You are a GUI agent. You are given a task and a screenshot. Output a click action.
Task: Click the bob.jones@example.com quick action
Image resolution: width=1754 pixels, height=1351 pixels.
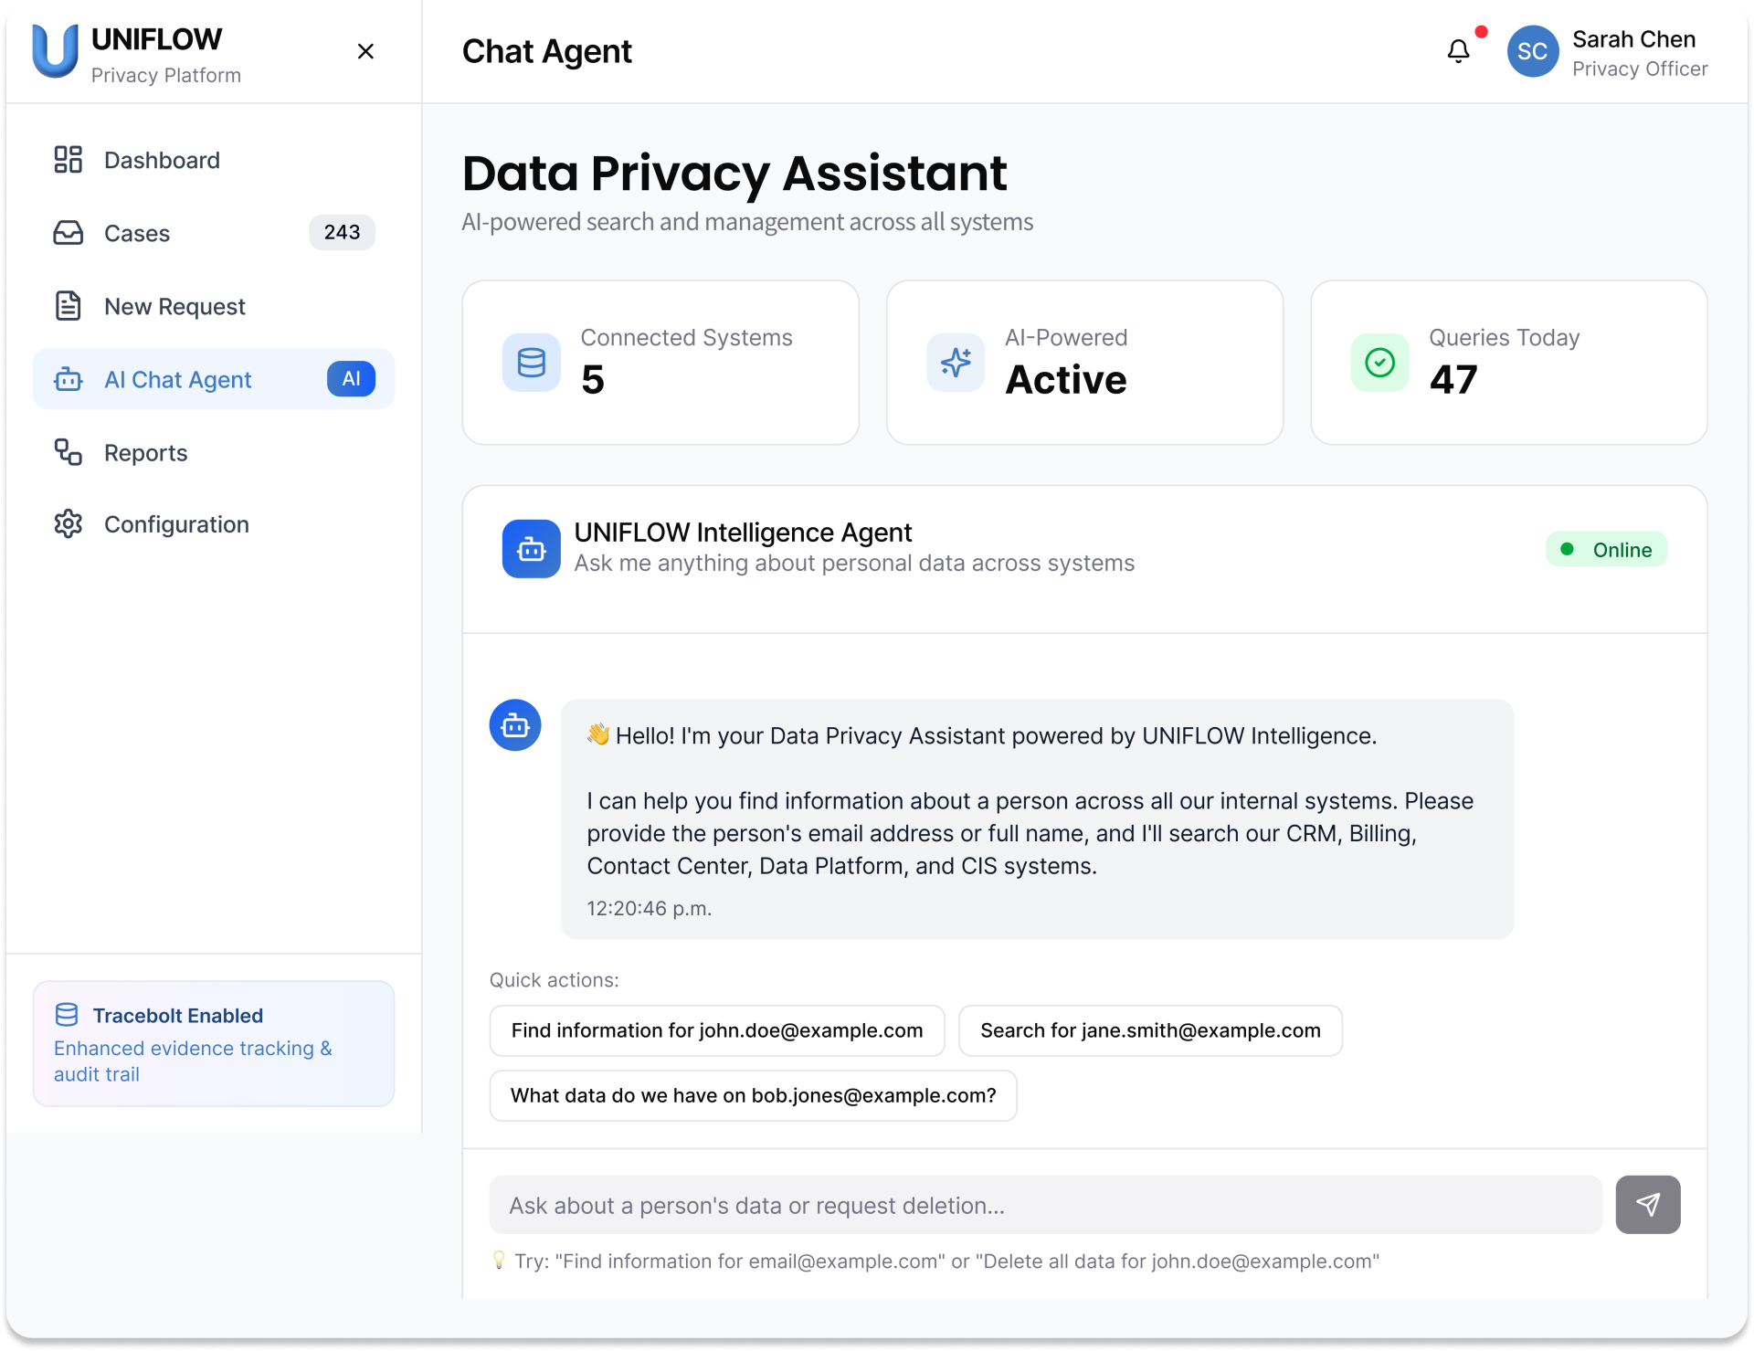(753, 1095)
